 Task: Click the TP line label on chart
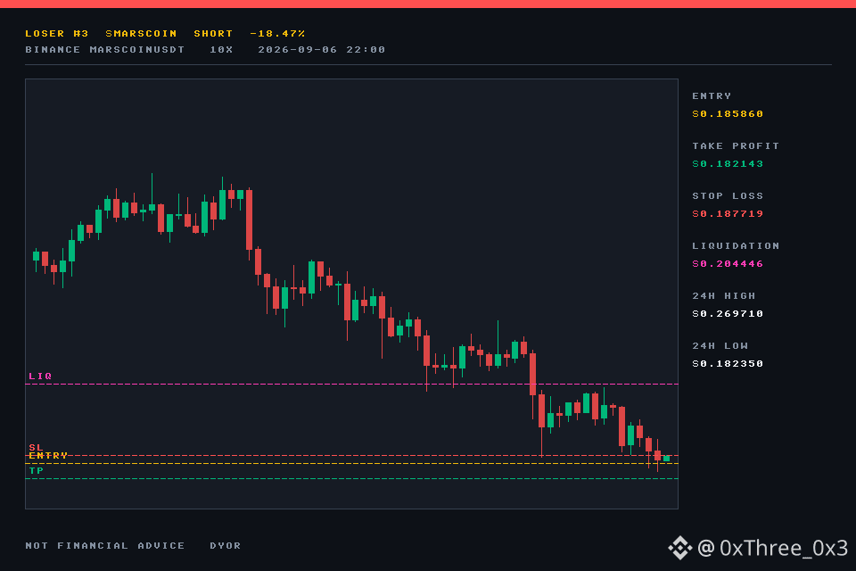(36, 470)
